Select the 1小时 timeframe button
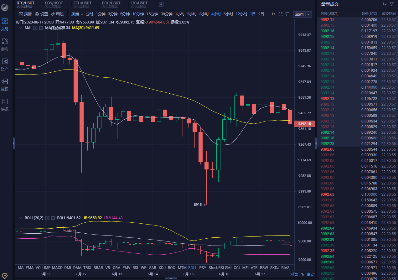 coord(180,14)
